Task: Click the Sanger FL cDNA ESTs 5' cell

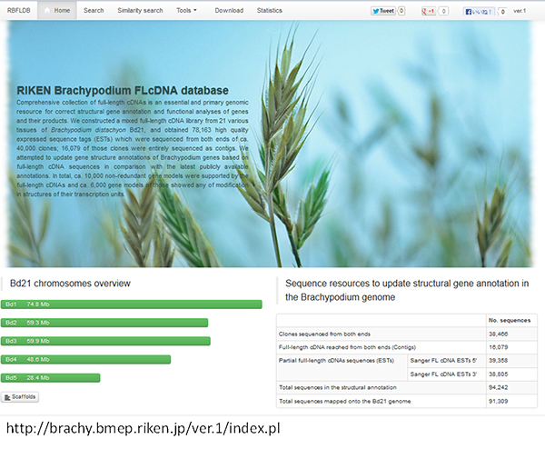Action: click(447, 361)
